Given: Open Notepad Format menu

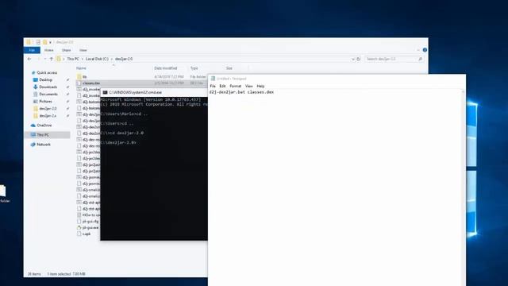Looking at the screenshot, I should [236, 86].
